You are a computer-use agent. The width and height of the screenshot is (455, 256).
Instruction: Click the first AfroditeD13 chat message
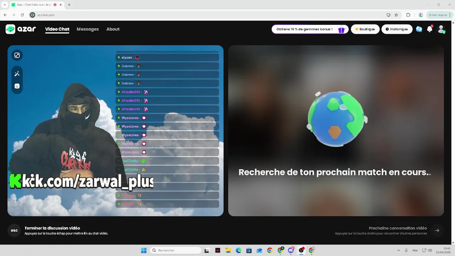167,92
